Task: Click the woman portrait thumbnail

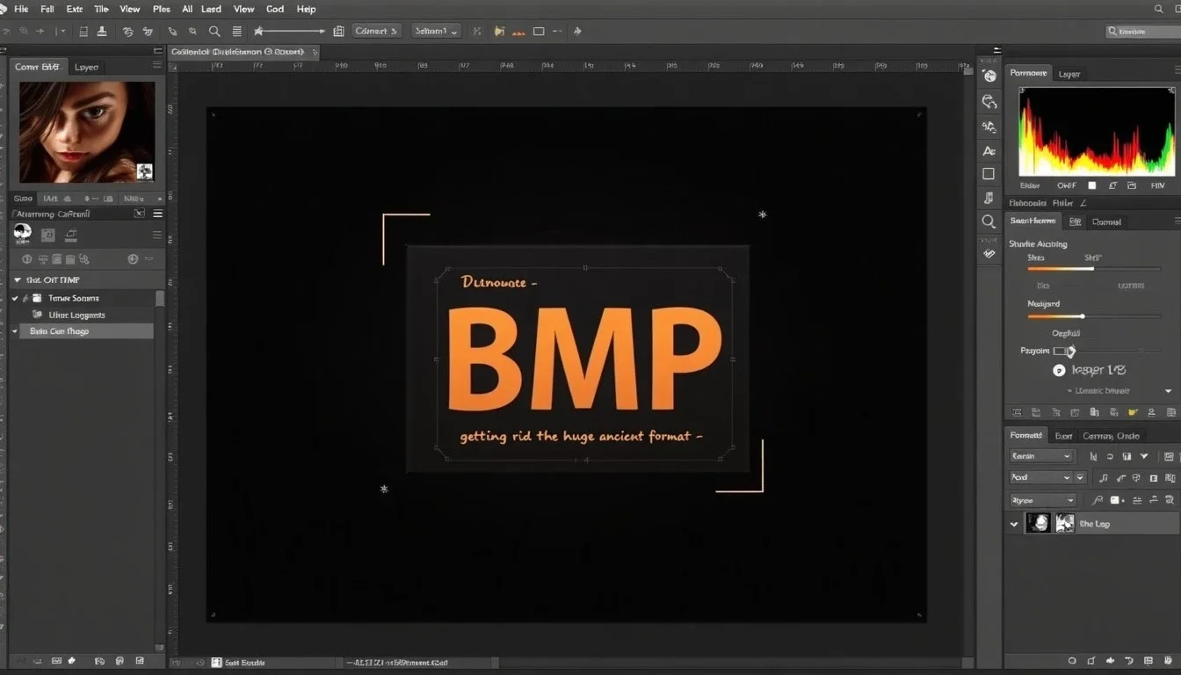Action: [x=87, y=131]
